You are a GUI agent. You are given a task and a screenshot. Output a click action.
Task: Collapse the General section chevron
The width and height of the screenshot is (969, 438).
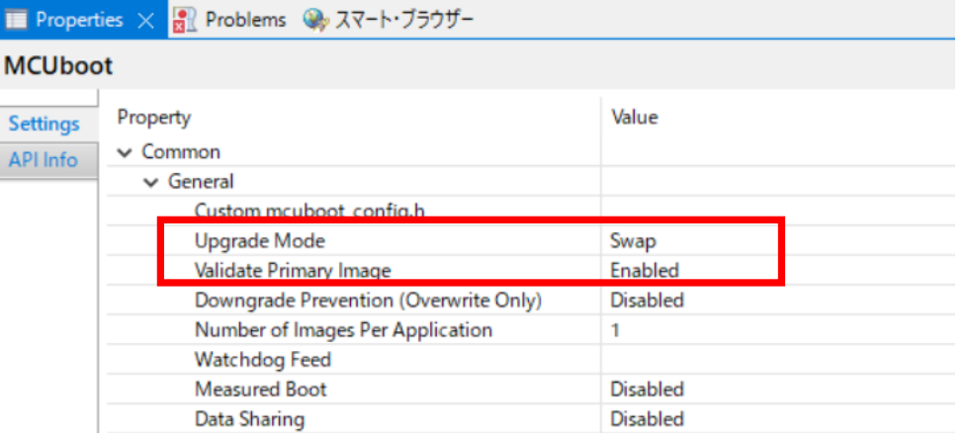[150, 182]
